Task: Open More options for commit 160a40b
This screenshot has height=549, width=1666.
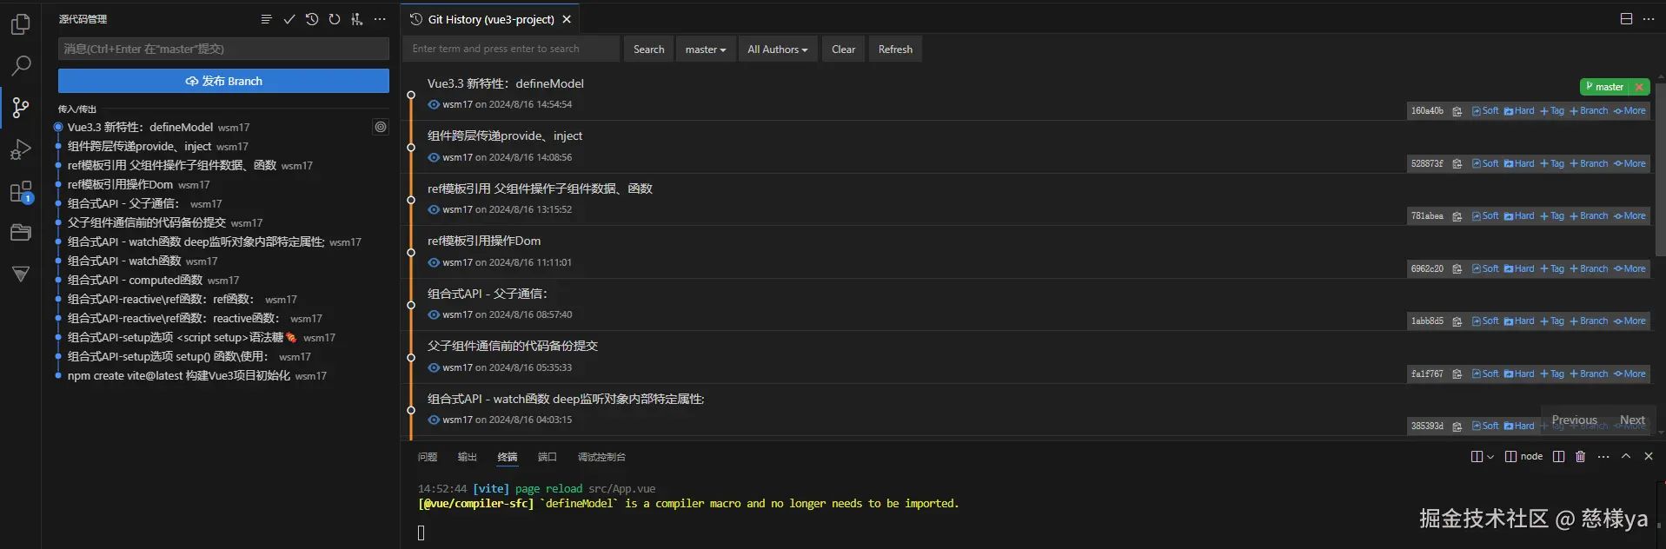Action: point(1629,111)
